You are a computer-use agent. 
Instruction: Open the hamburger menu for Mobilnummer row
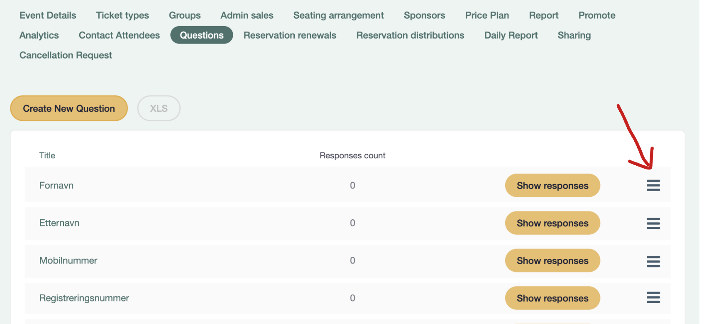[x=653, y=261]
